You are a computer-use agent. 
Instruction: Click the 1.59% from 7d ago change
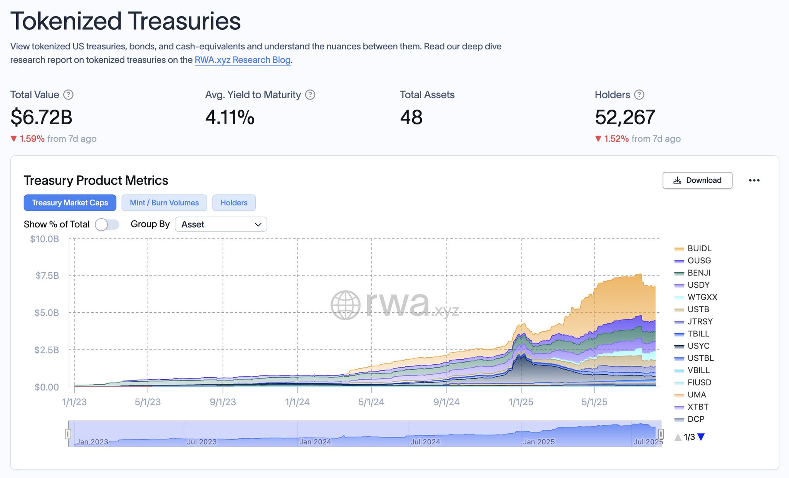point(54,139)
